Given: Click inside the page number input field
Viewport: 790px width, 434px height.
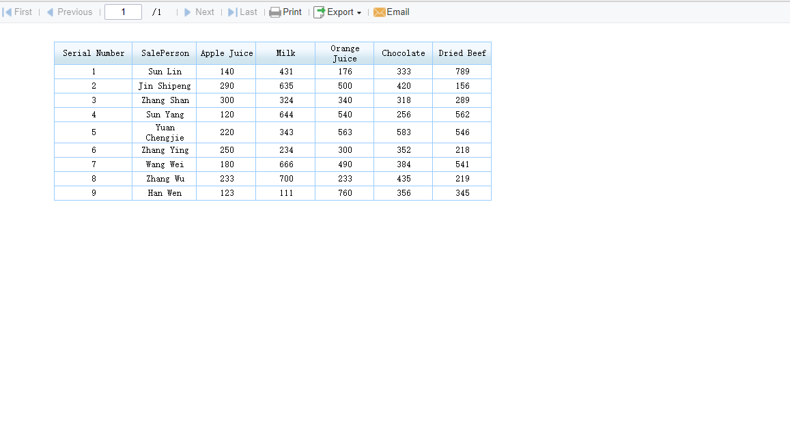Looking at the screenshot, I should tap(123, 12).
